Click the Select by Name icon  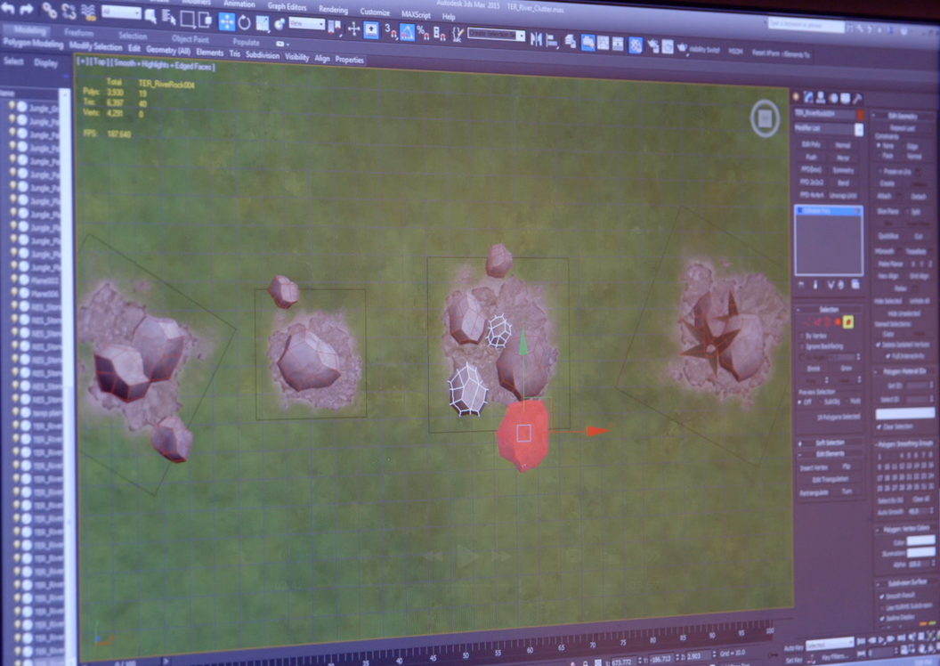click(x=169, y=19)
